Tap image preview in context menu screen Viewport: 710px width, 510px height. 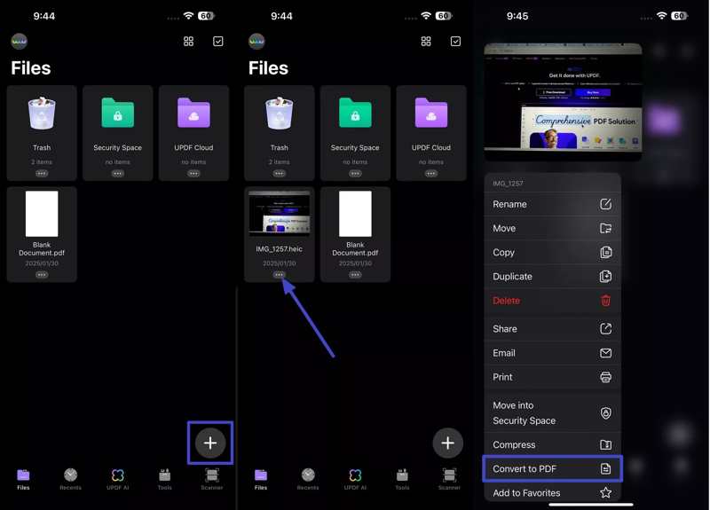coord(563,102)
